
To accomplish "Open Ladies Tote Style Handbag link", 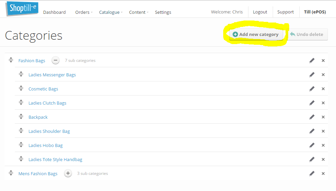I will (55, 159).
